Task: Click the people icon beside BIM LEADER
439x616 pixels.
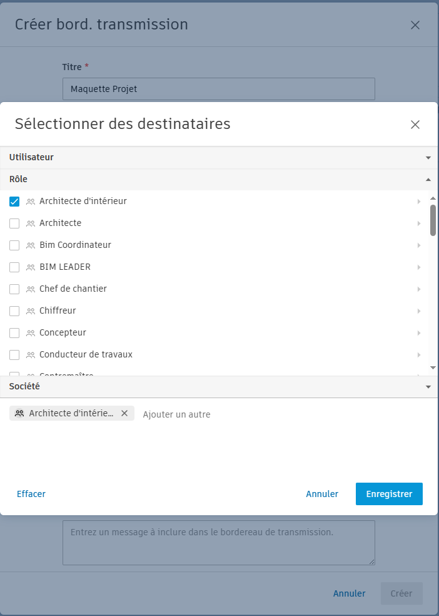Action: pyautogui.click(x=29, y=267)
